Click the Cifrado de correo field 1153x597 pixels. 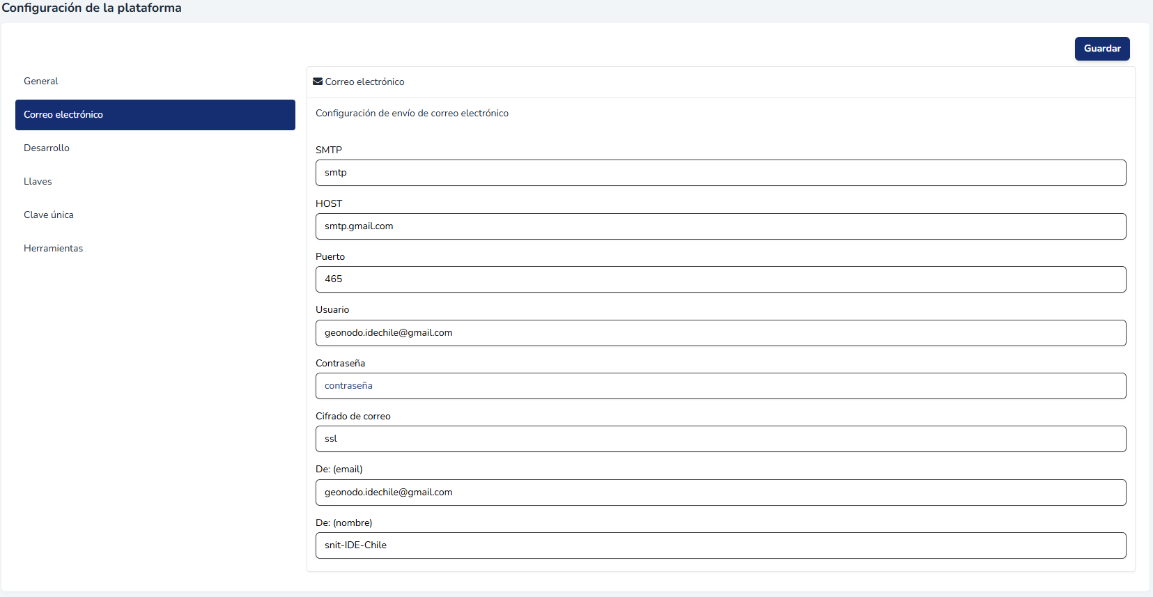721,439
